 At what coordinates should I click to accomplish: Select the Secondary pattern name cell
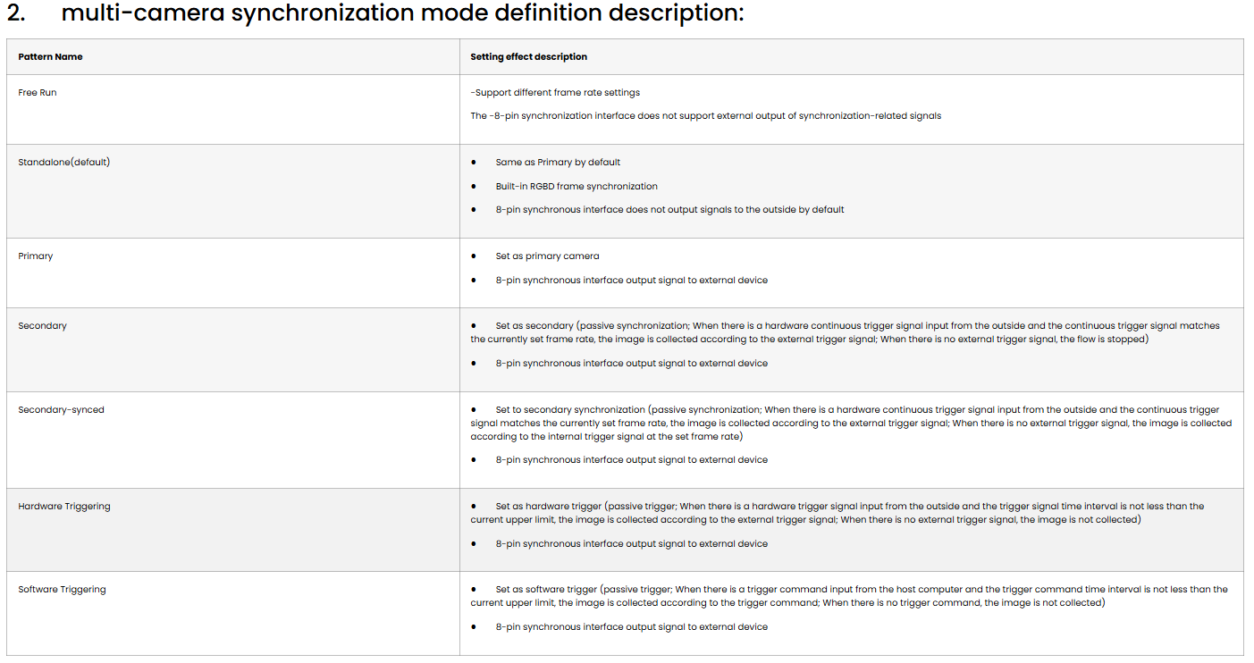tap(43, 325)
